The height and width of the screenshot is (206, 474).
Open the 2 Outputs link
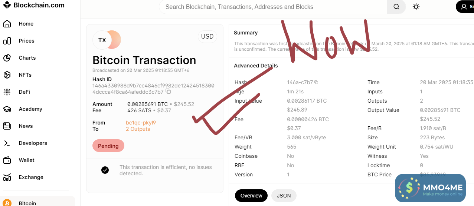[138, 129]
